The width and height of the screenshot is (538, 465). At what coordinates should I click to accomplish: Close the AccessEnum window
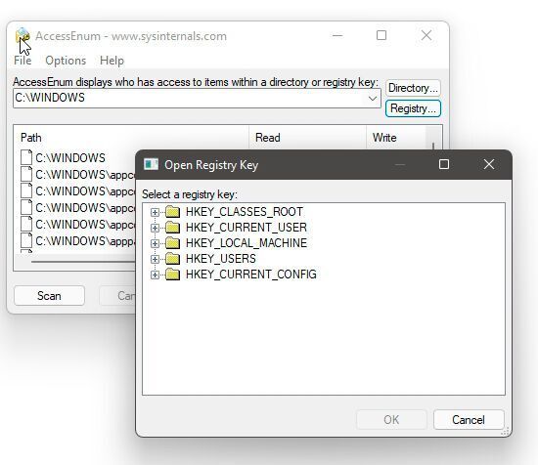click(426, 35)
